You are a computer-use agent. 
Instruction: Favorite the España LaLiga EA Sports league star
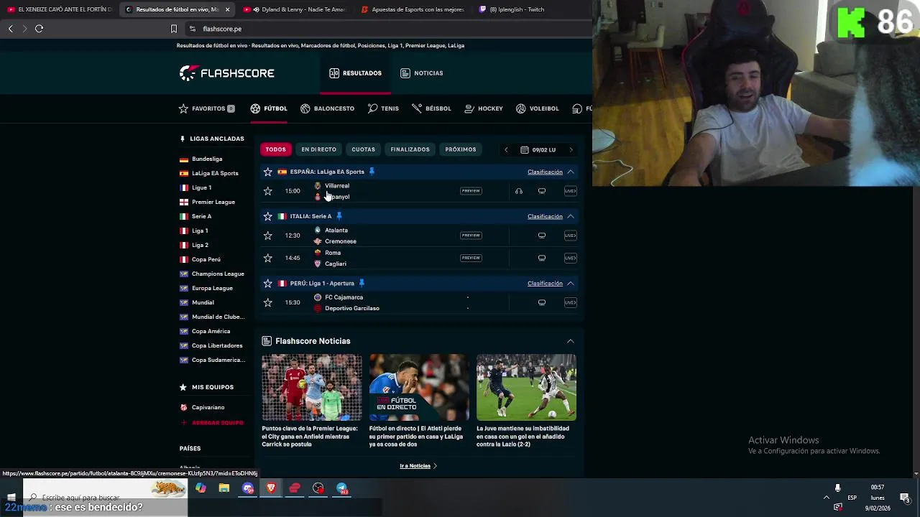point(268,172)
